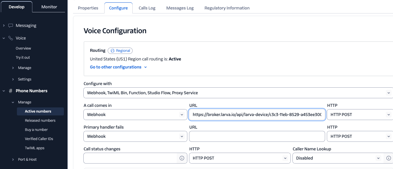The width and height of the screenshot is (393, 169).
Task: Open the Caller Name Lookup Disabled dropdown
Action: pyautogui.click(x=378, y=158)
